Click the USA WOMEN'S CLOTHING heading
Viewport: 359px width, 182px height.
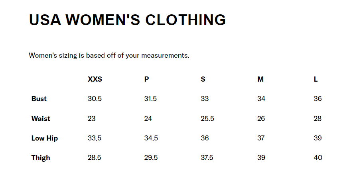tap(127, 20)
